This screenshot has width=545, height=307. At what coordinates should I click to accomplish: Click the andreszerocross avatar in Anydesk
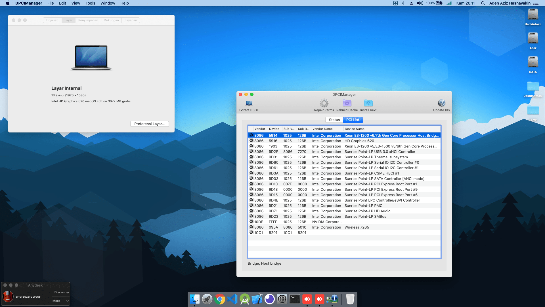click(x=8, y=296)
